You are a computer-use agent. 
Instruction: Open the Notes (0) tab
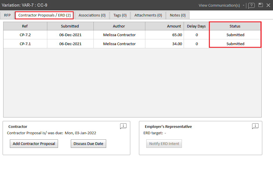(x=178, y=15)
